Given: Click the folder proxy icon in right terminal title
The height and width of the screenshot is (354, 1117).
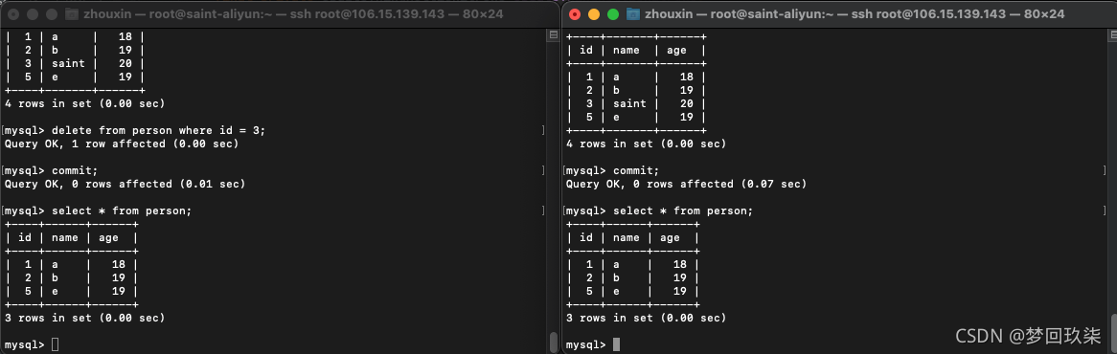Looking at the screenshot, I should coord(632,14).
